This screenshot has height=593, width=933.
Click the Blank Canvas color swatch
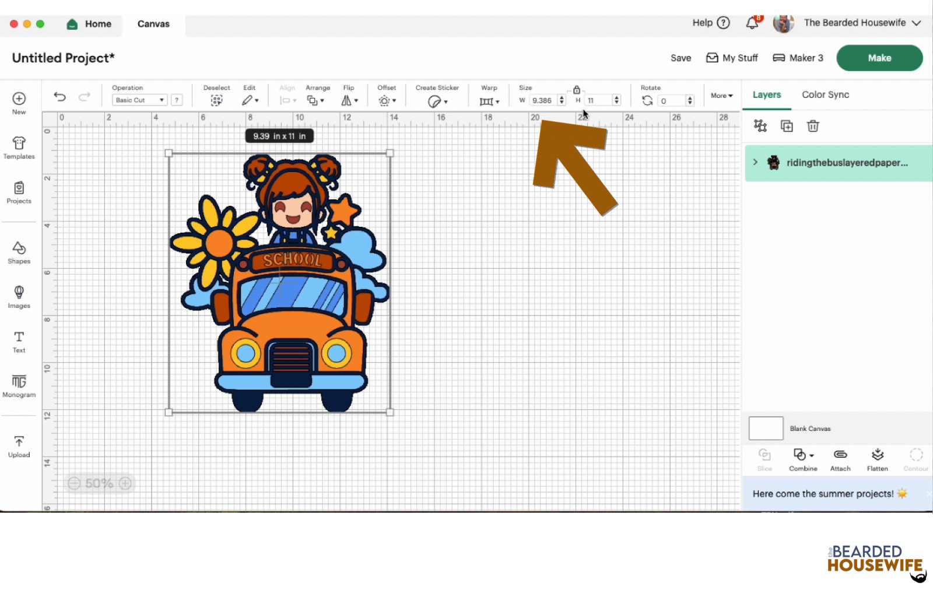765,428
